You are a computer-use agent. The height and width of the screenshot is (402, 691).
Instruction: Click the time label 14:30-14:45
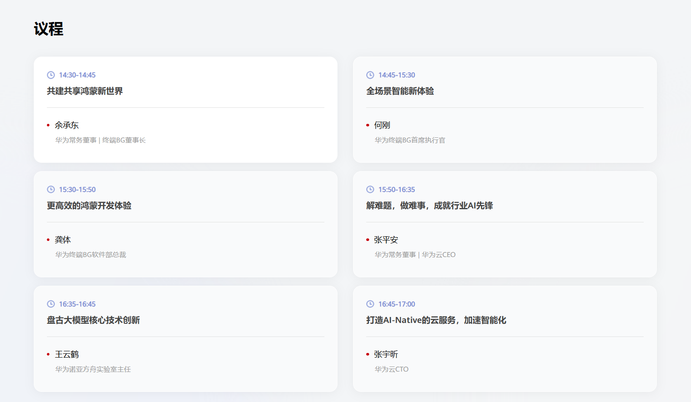pyautogui.click(x=77, y=75)
